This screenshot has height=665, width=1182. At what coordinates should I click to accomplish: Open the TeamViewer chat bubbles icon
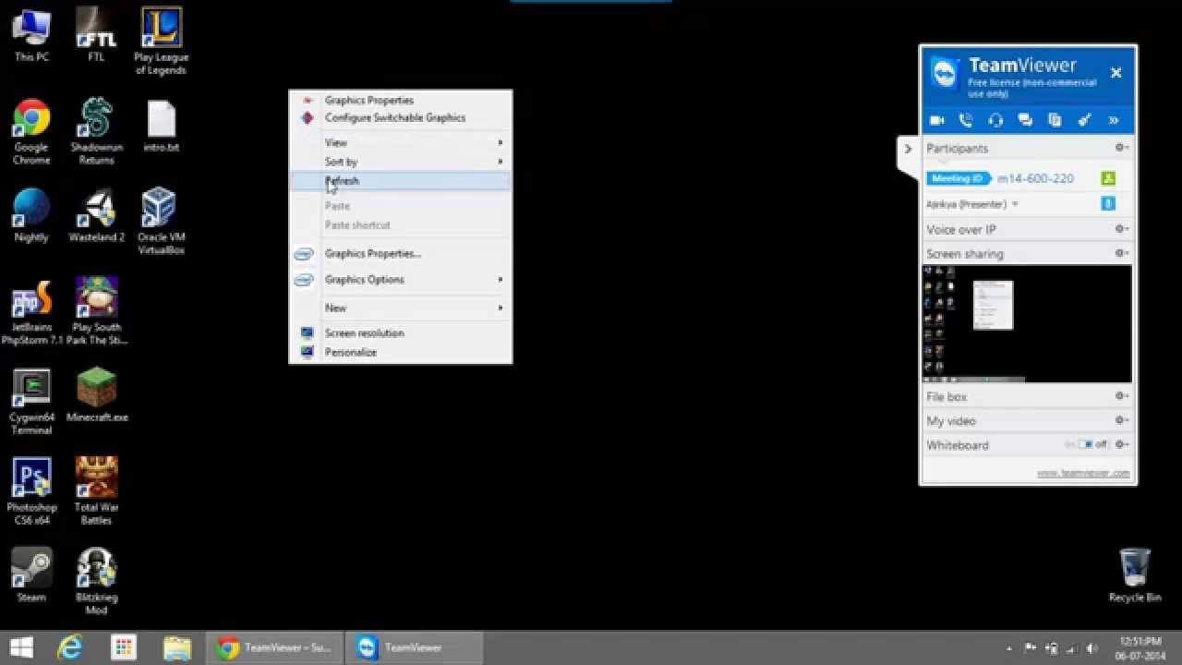(x=1025, y=120)
